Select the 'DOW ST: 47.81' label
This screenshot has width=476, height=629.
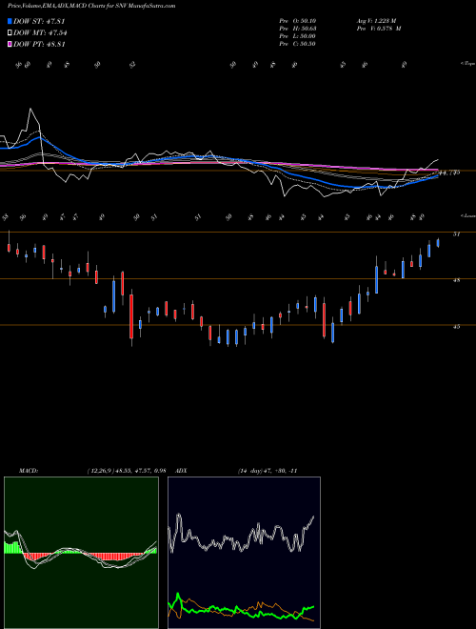tap(39, 21)
